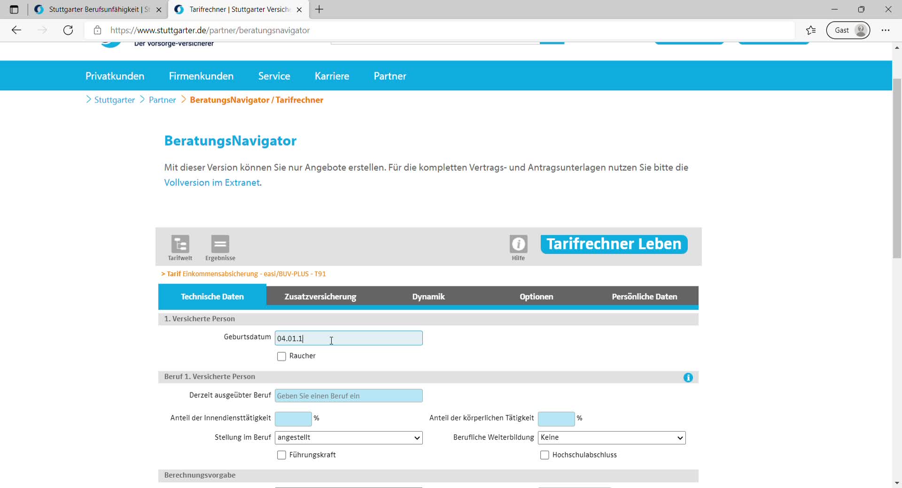This screenshot has height=488, width=902.
Task: Open a new browser tab
Action: (x=319, y=9)
